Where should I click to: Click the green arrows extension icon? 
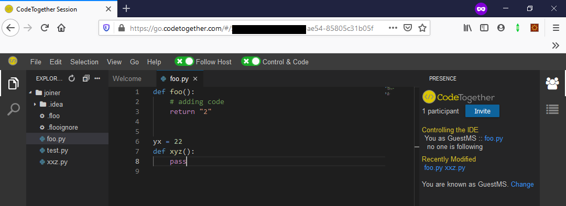(518, 28)
